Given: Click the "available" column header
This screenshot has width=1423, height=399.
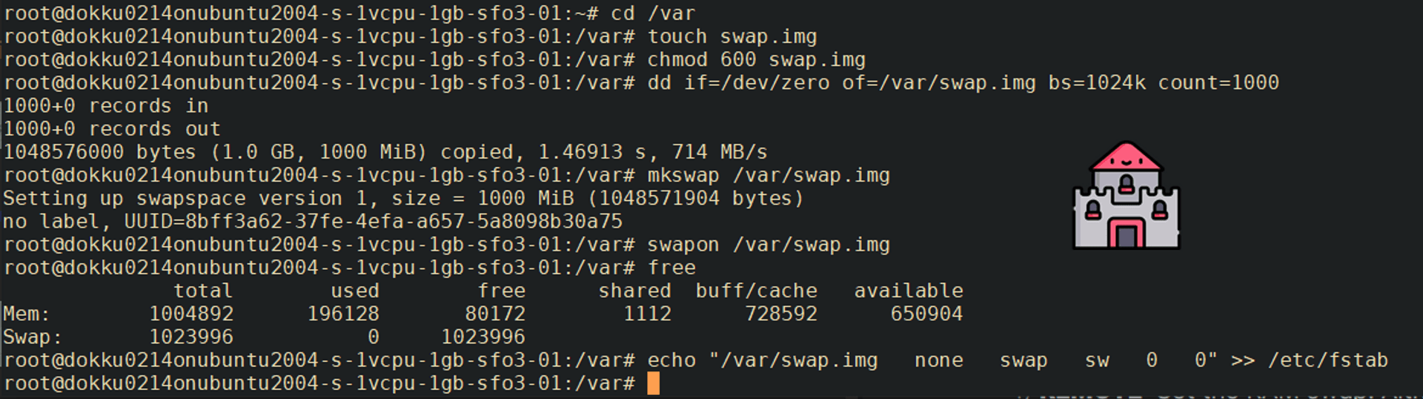Looking at the screenshot, I should 909,291.
